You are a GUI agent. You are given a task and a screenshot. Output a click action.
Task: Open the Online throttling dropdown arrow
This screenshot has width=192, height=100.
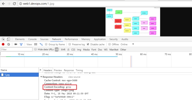click(133, 44)
